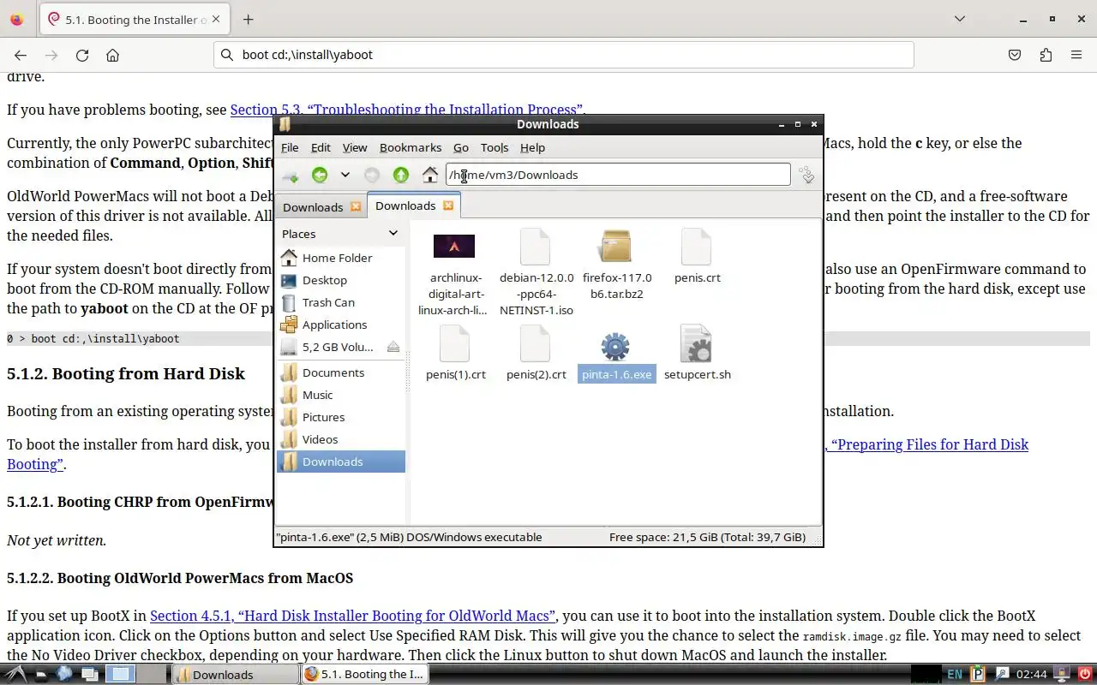Click the path field showing /home/vm3/Downloads
The height and width of the screenshot is (685, 1097).
pos(618,175)
